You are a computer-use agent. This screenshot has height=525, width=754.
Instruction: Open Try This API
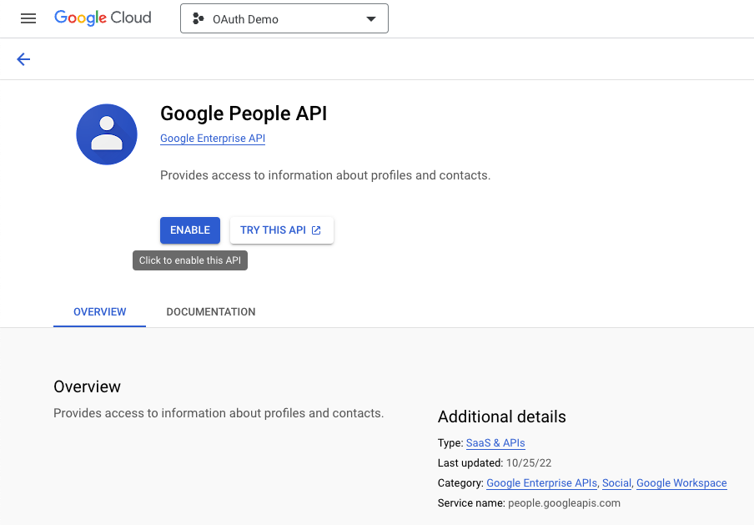tap(282, 230)
